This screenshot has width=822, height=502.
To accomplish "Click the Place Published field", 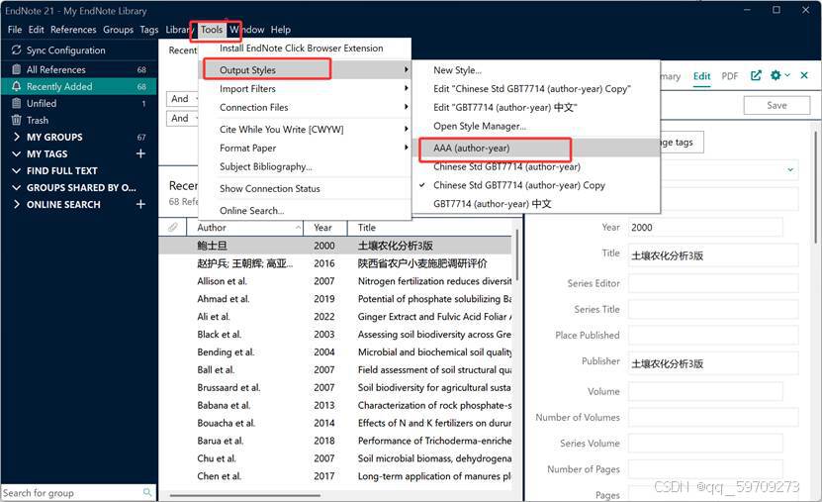I will pyautogui.click(x=713, y=335).
